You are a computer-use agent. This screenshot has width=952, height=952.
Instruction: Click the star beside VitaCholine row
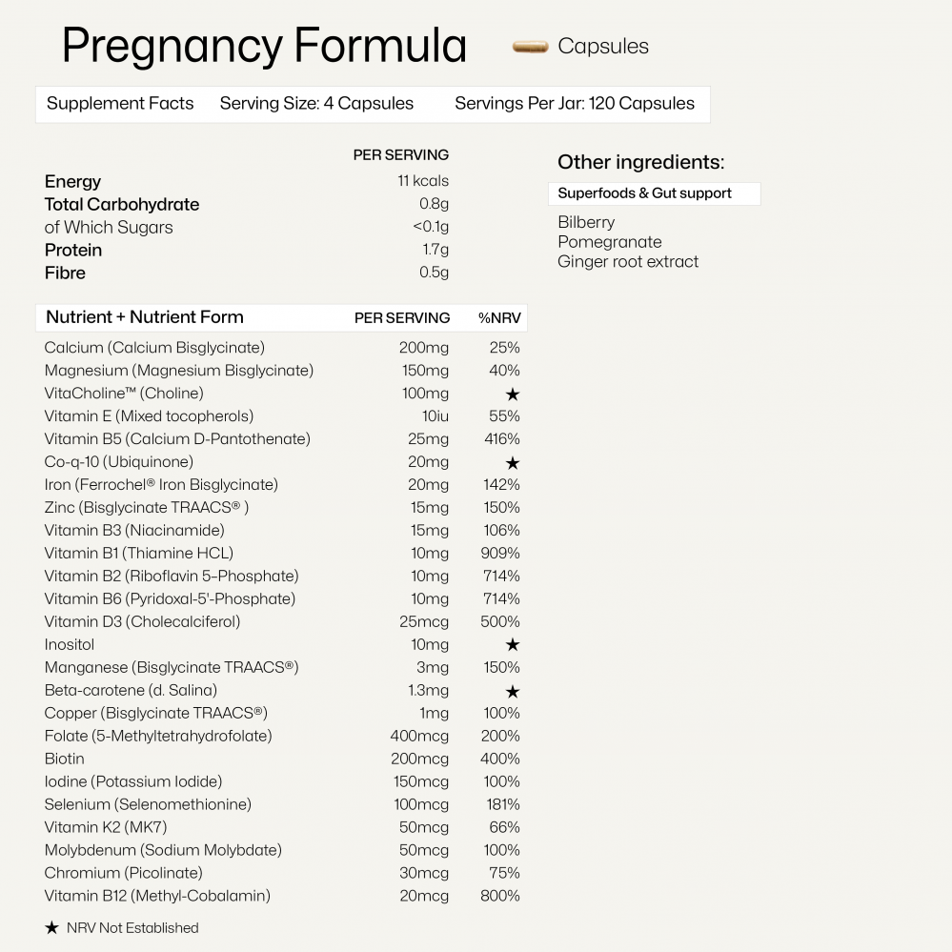pos(513,395)
